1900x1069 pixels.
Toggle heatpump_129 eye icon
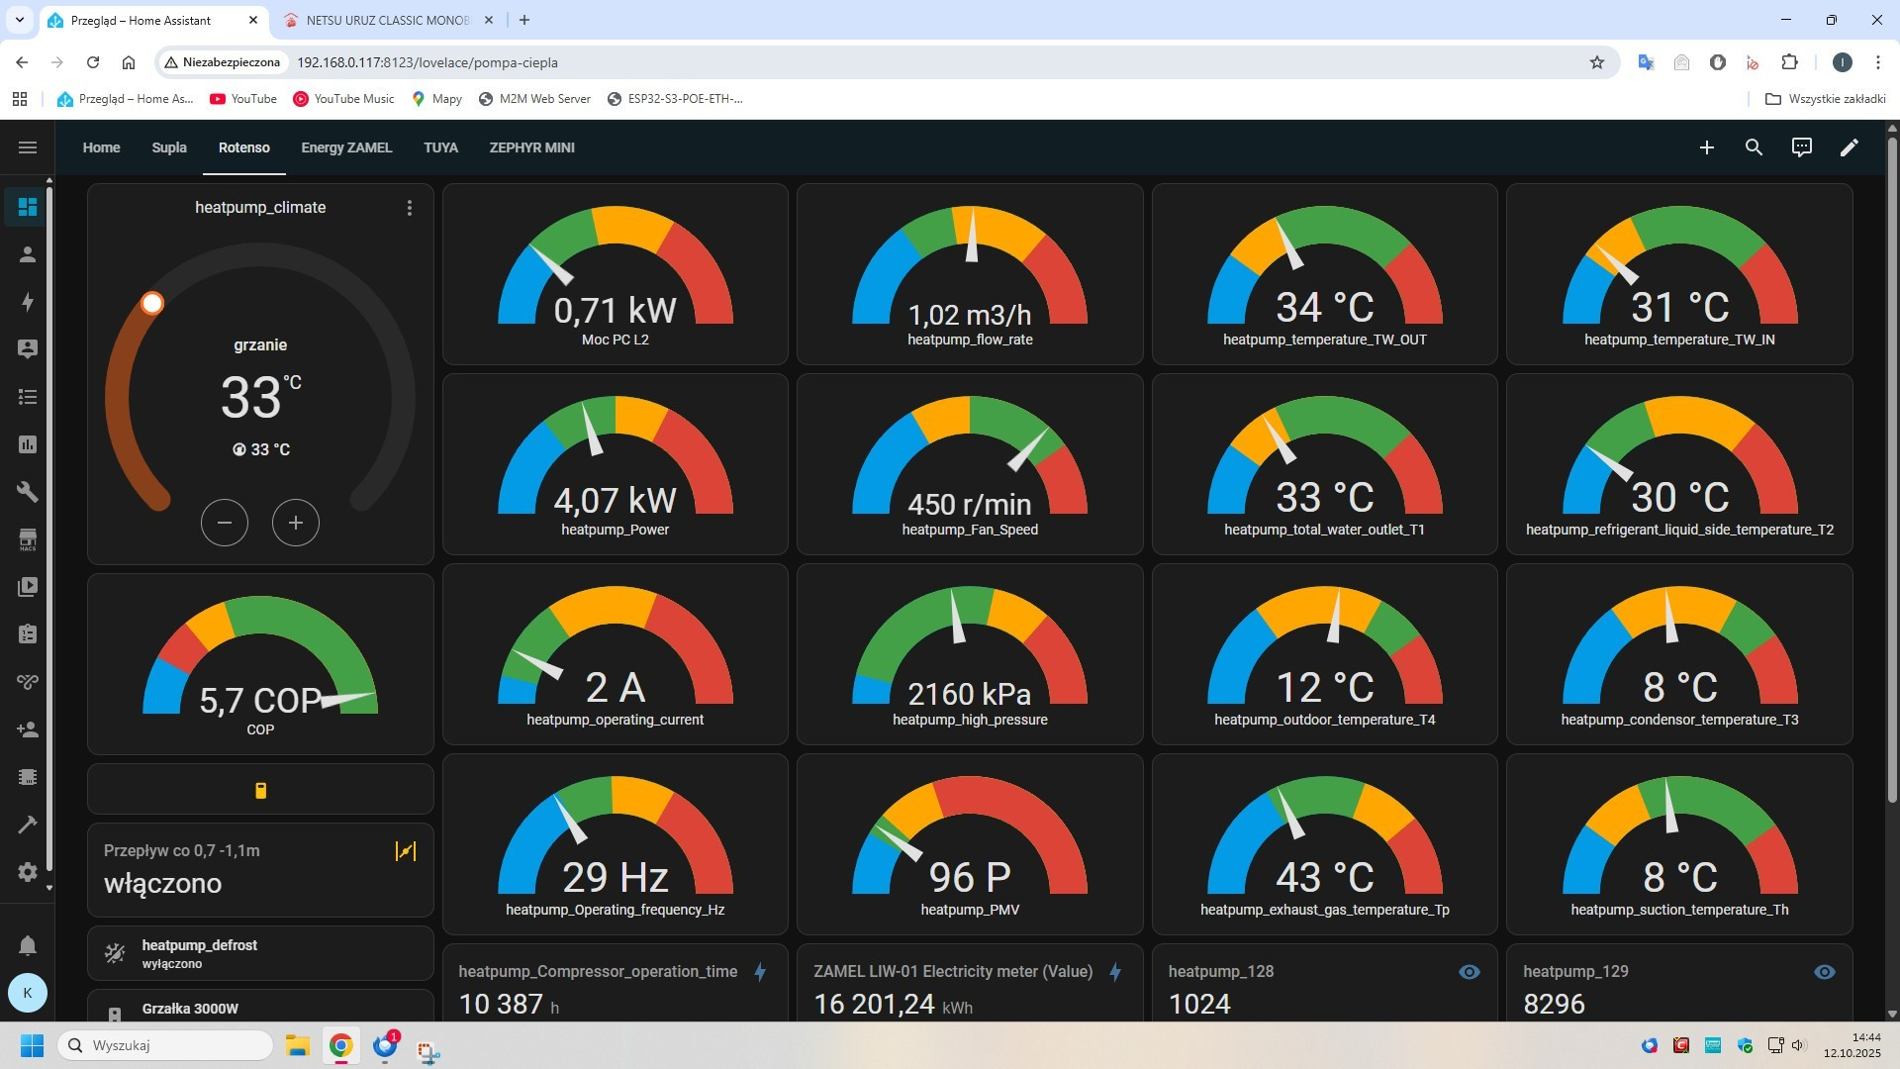point(1824,972)
